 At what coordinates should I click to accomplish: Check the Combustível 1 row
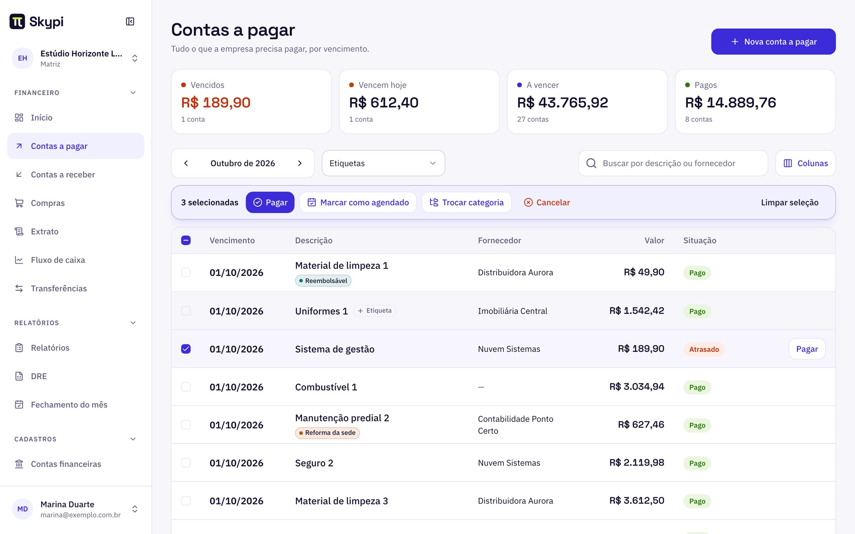[x=186, y=387]
